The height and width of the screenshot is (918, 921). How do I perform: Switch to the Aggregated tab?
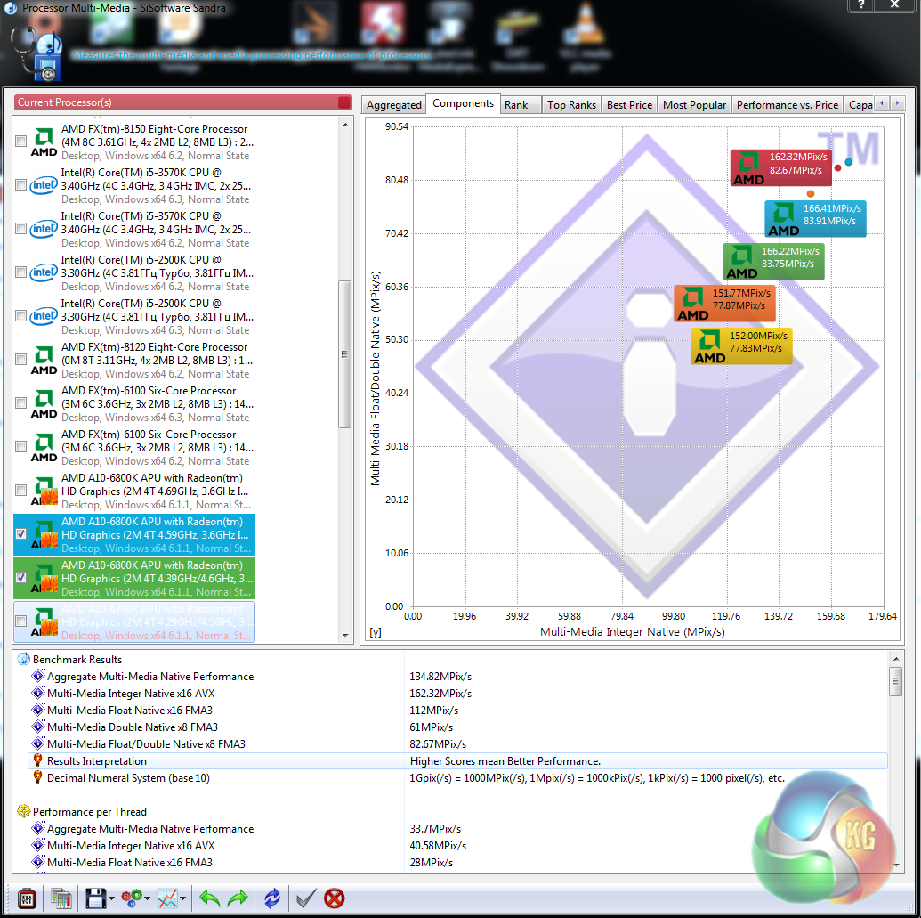(x=393, y=104)
